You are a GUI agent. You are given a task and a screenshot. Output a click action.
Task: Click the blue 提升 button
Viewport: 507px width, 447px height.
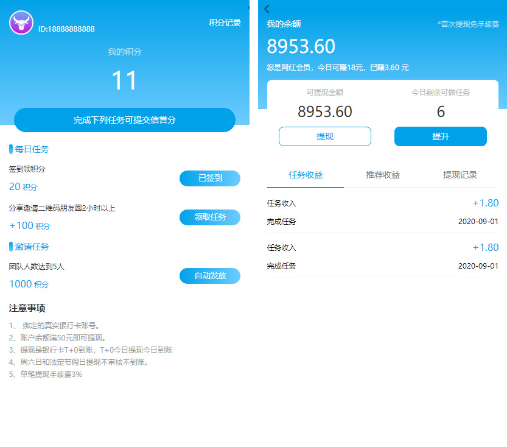click(x=440, y=136)
